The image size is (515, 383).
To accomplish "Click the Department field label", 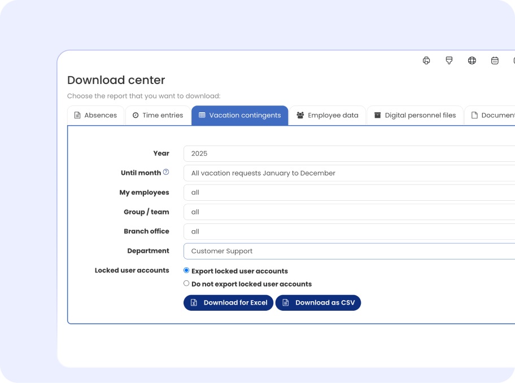I will tap(148, 251).
